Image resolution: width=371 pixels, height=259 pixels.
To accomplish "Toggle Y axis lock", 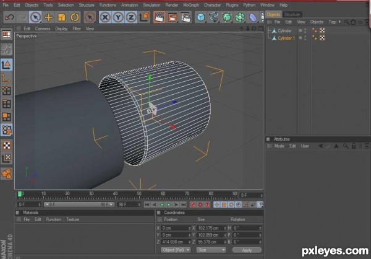I will (118, 17).
